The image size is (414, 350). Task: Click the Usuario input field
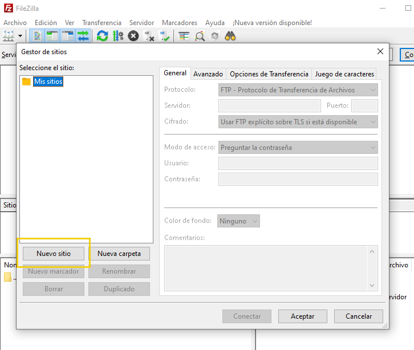coord(298,164)
